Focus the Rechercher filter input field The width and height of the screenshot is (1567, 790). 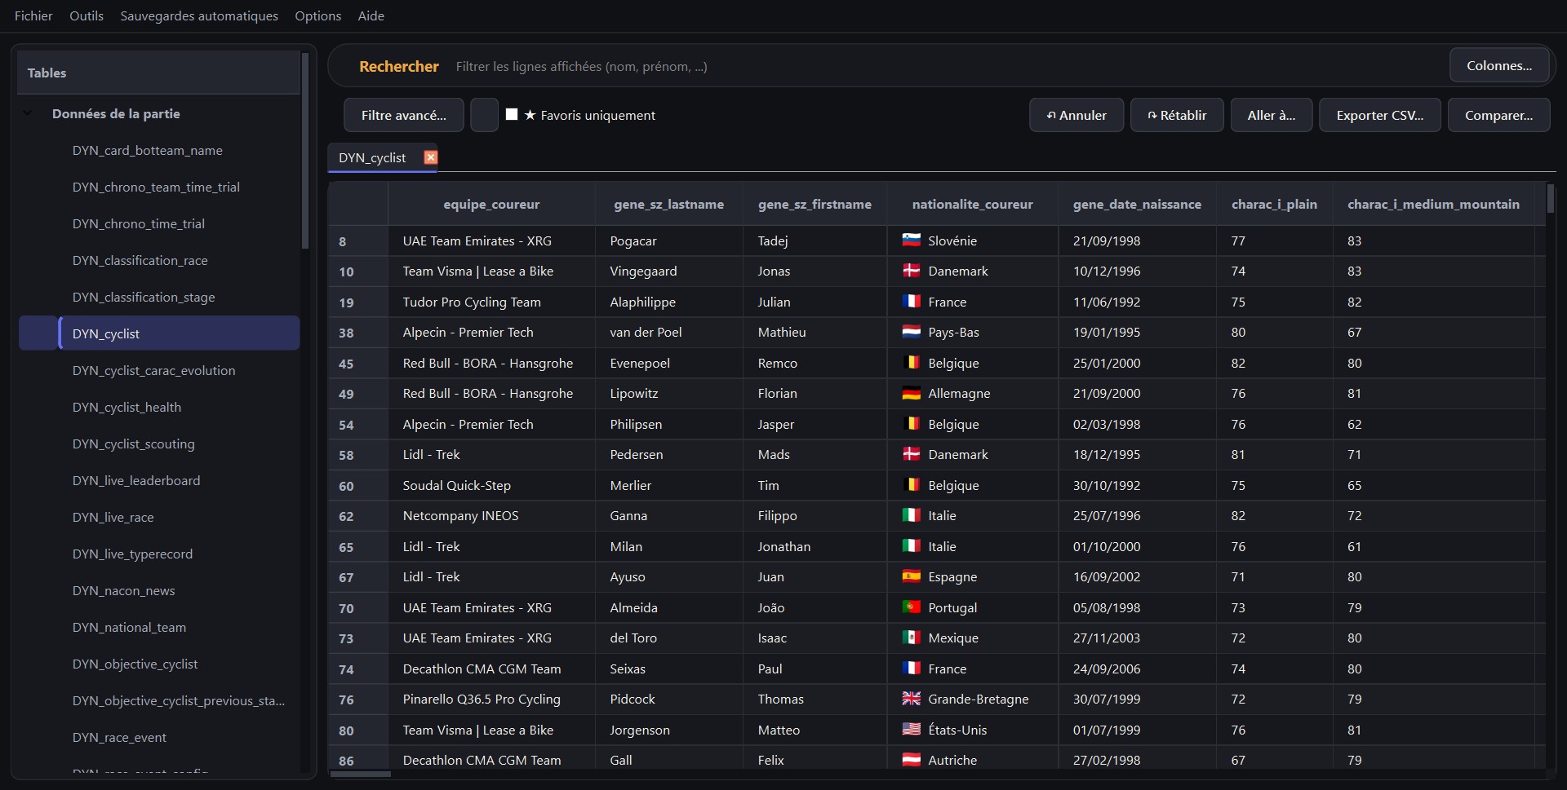pyautogui.click(x=947, y=66)
